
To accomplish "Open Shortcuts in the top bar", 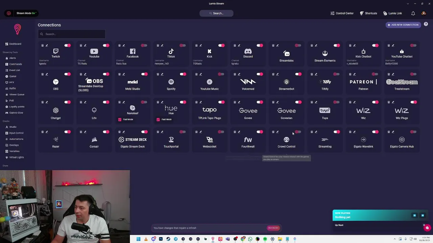I will tap(368, 13).
